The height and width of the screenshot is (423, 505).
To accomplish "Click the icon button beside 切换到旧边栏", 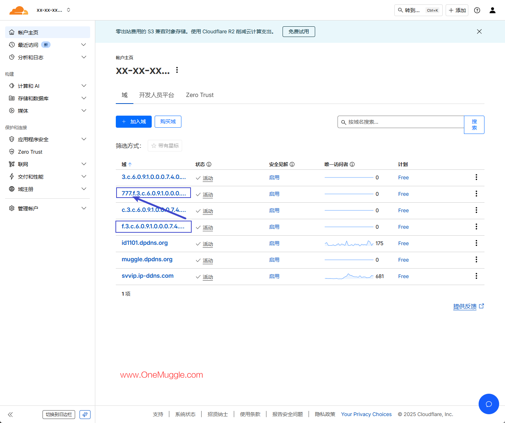I will pos(85,415).
